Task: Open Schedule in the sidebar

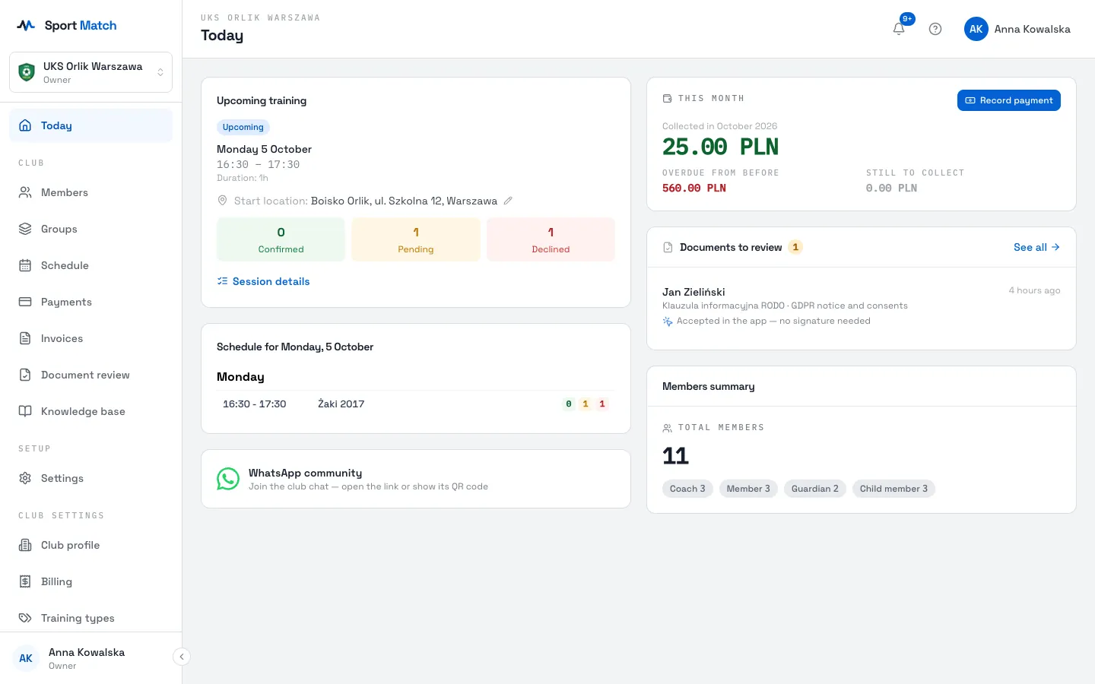Action: pos(90,265)
